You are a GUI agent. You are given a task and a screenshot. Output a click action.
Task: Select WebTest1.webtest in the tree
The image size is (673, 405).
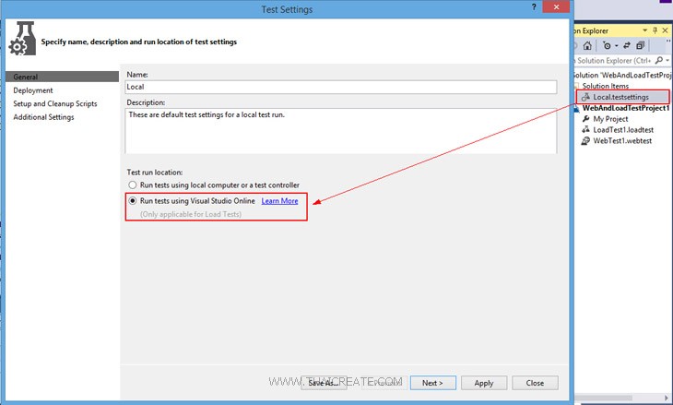coord(622,141)
